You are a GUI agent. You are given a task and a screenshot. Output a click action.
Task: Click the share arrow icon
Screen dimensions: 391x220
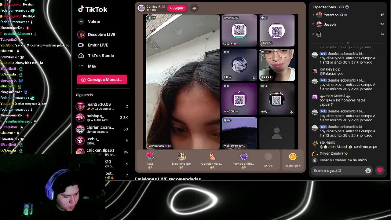click(194, 8)
